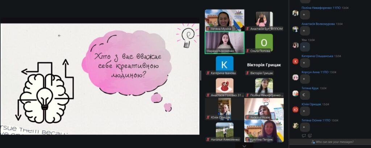
Task: Toggle muted mic on Наталья Алексеенко tile
Action: tap(208, 139)
